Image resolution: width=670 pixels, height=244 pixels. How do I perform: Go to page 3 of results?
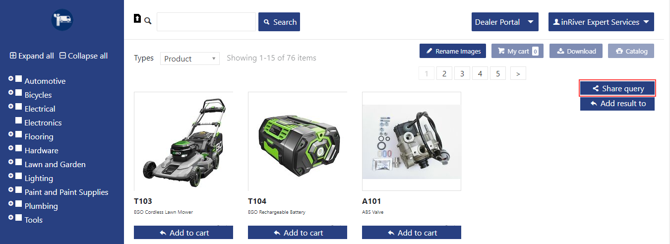pyautogui.click(x=462, y=73)
